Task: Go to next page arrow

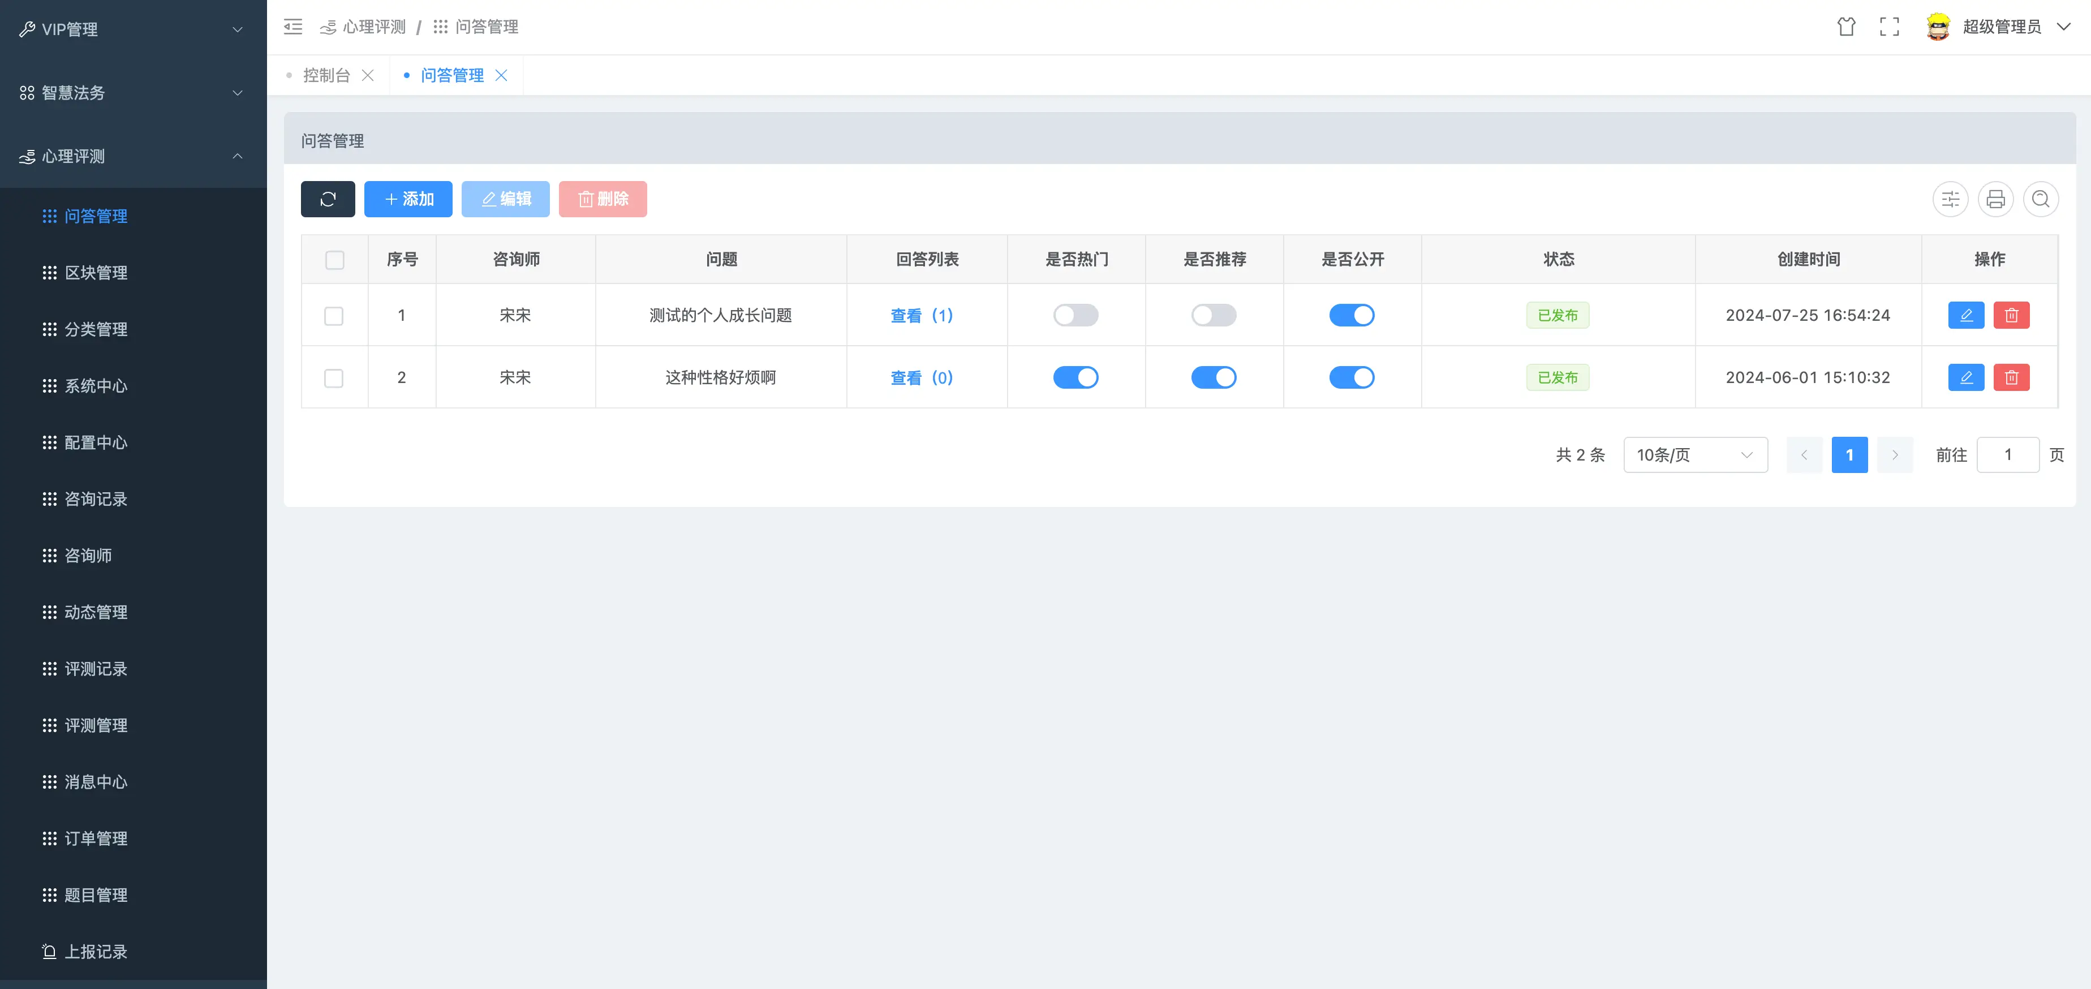Action: (1895, 455)
